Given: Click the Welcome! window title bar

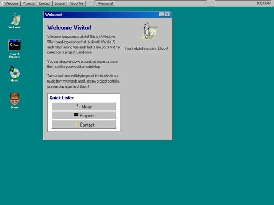Looking at the screenshot, I should click(x=107, y=15).
